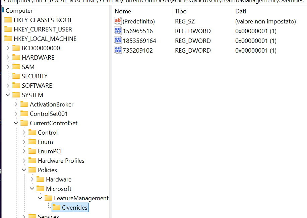The width and height of the screenshot is (307, 218).
Task: Click the Overrides folder icon
Action: 56,208
